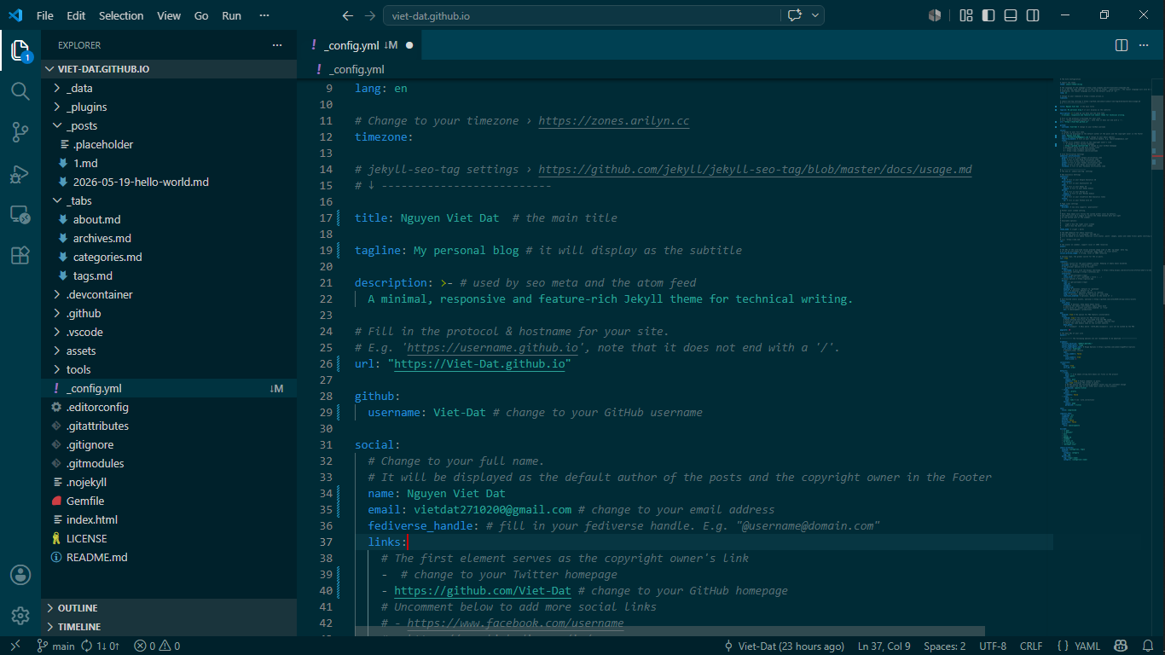Image resolution: width=1165 pixels, height=655 pixels.
Task: Open editor More Actions ellipsis
Action: (x=1145, y=45)
